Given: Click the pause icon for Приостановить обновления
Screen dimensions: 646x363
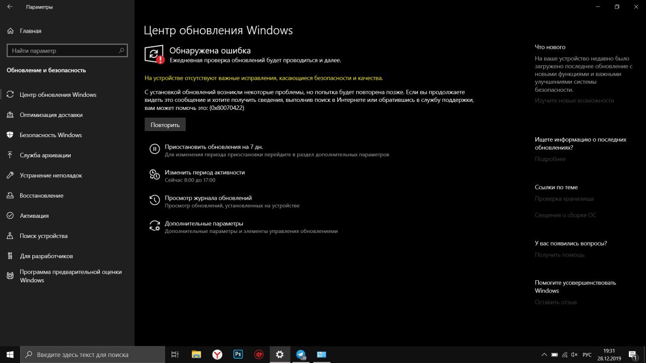Looking at the screenshot, I should tap(154, 149).
